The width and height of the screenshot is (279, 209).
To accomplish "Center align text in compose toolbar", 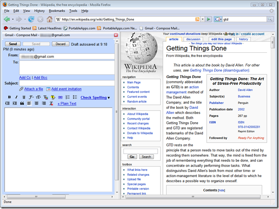I will click(36, 103).
